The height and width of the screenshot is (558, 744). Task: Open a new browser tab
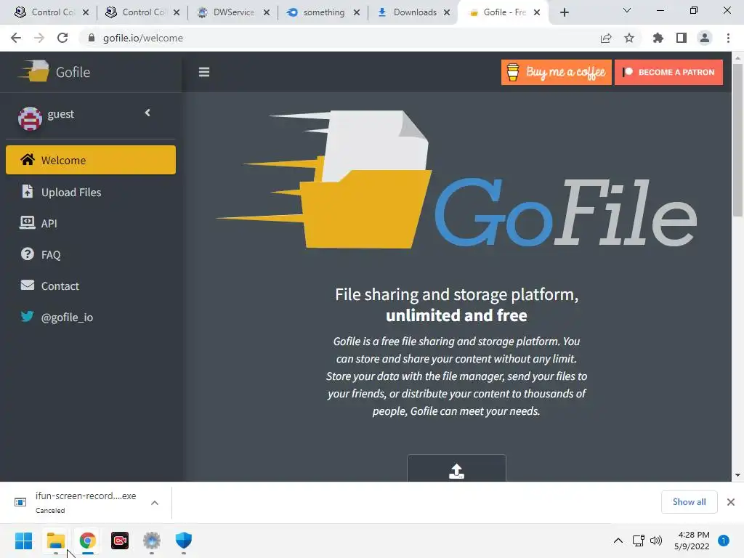coord(564,12)
